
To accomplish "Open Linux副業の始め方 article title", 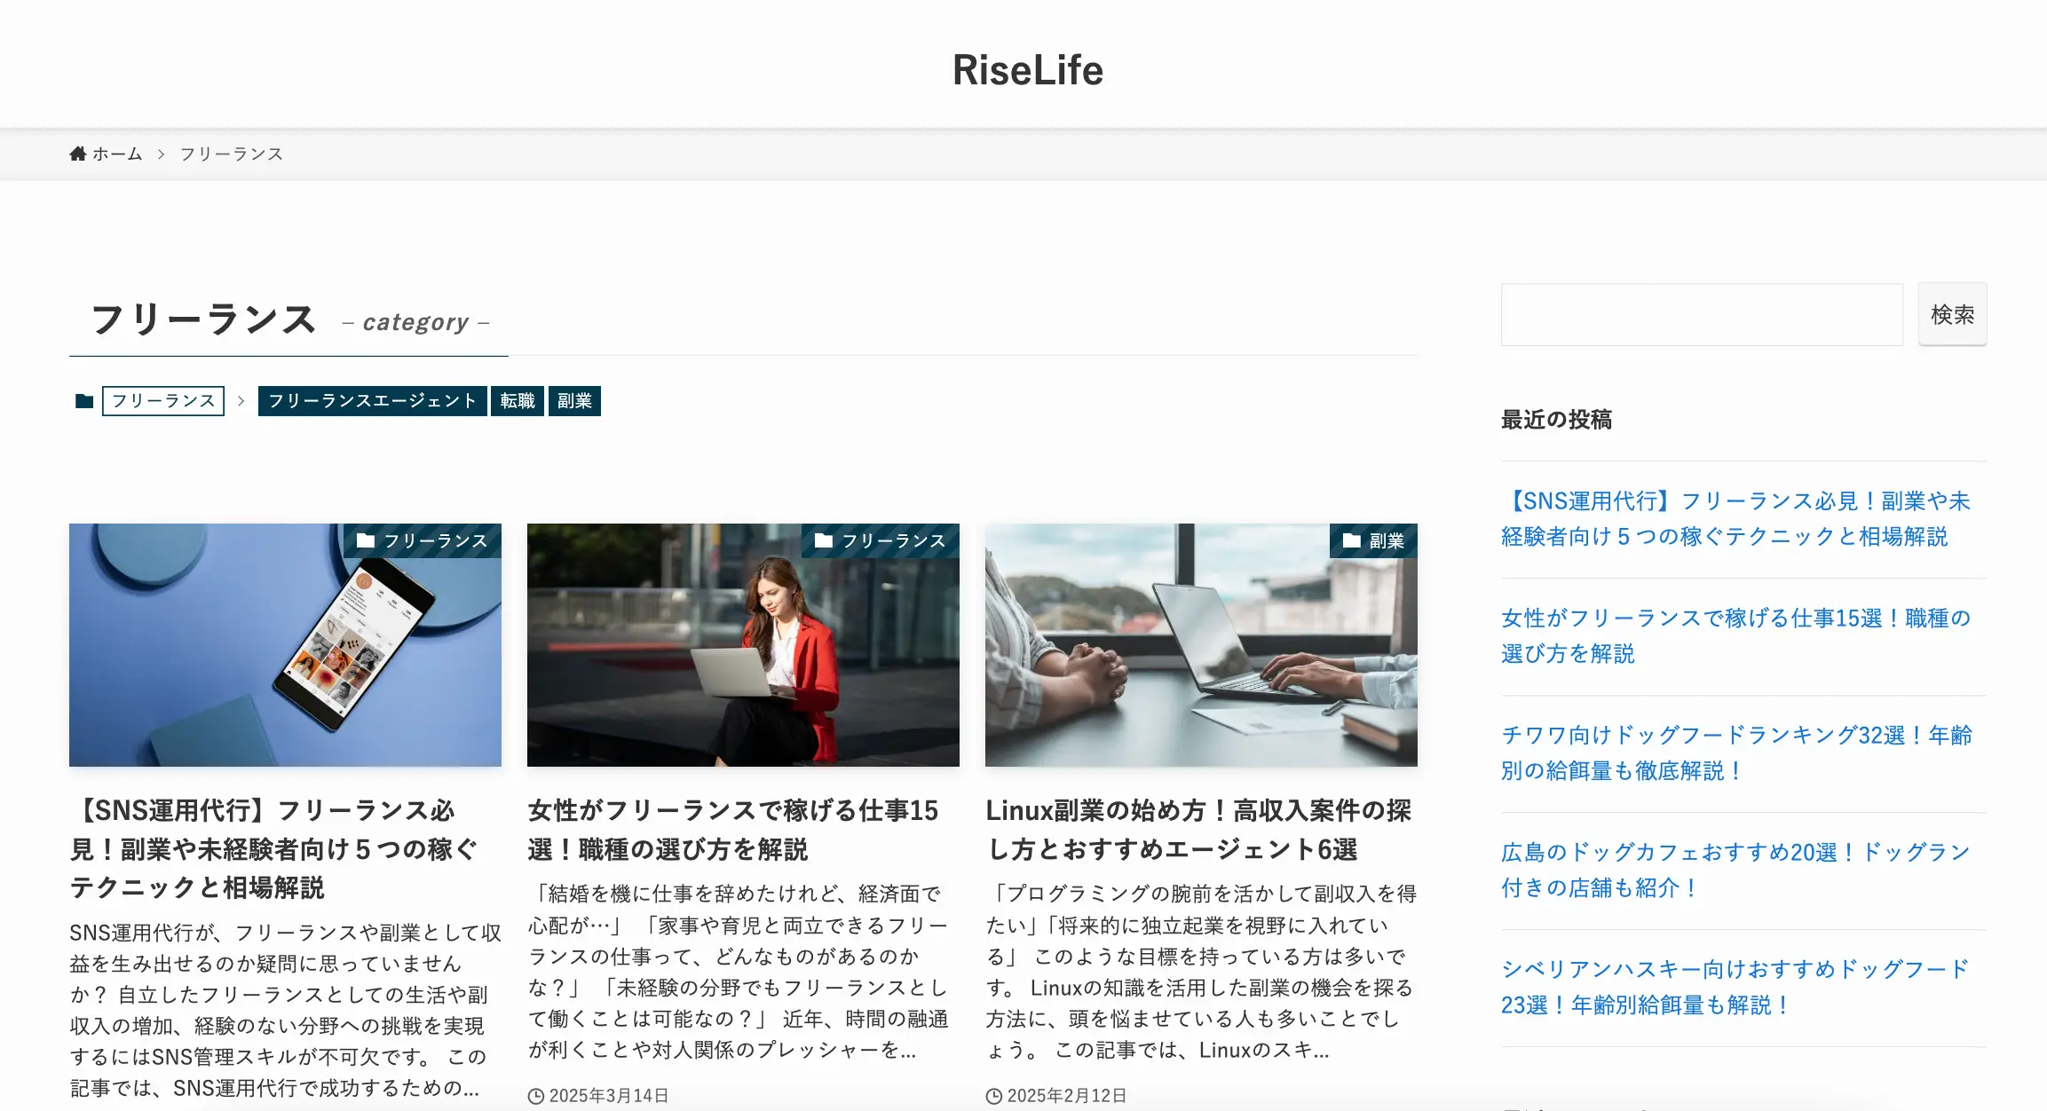I will [1198, 829].
